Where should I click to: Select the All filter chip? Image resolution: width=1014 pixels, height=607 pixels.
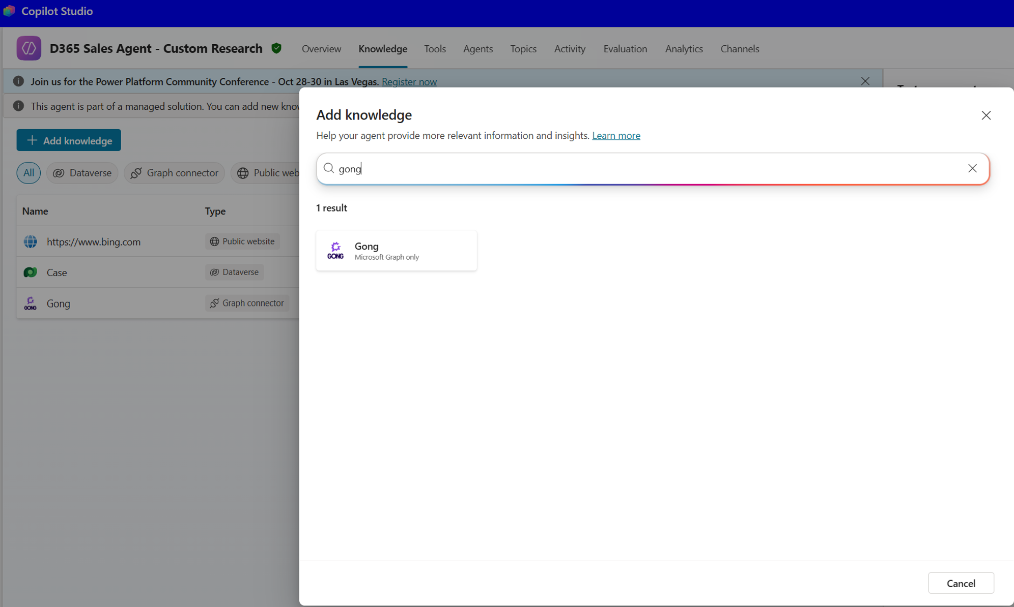point(29,173)
